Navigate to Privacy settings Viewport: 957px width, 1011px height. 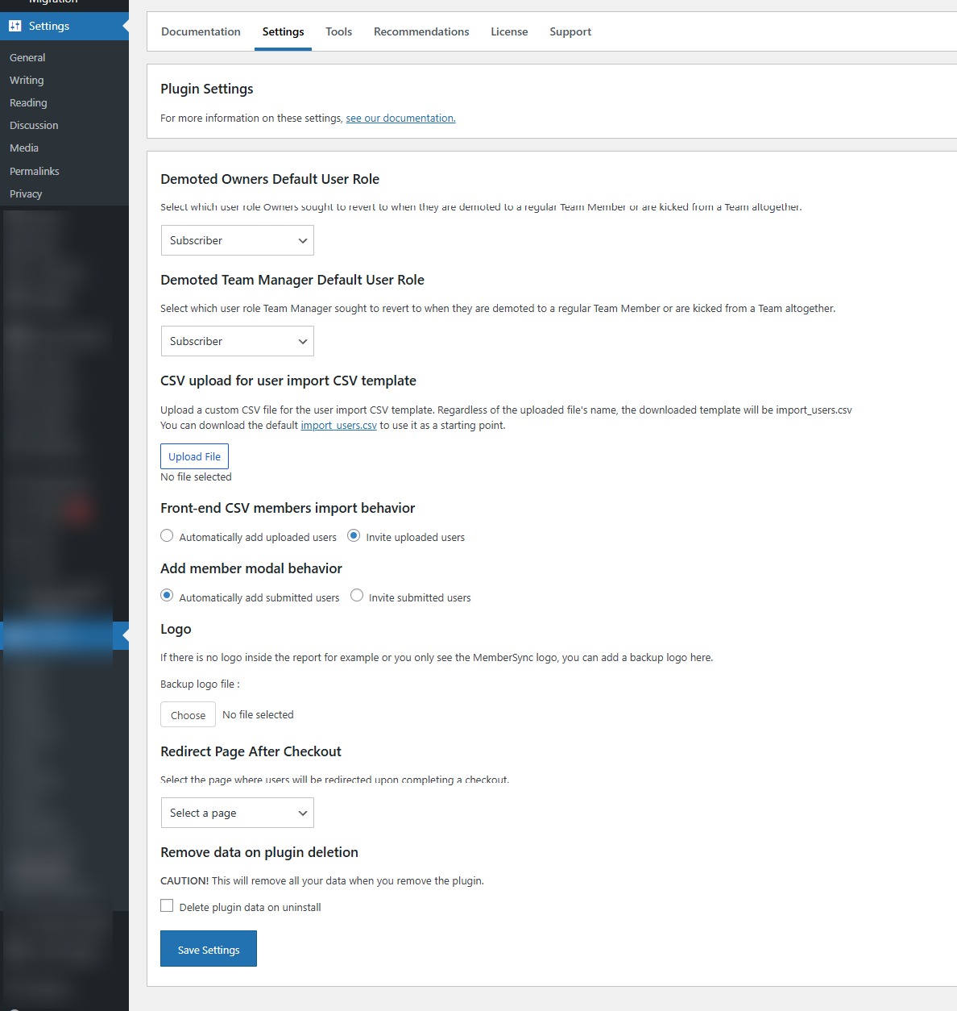26,193
